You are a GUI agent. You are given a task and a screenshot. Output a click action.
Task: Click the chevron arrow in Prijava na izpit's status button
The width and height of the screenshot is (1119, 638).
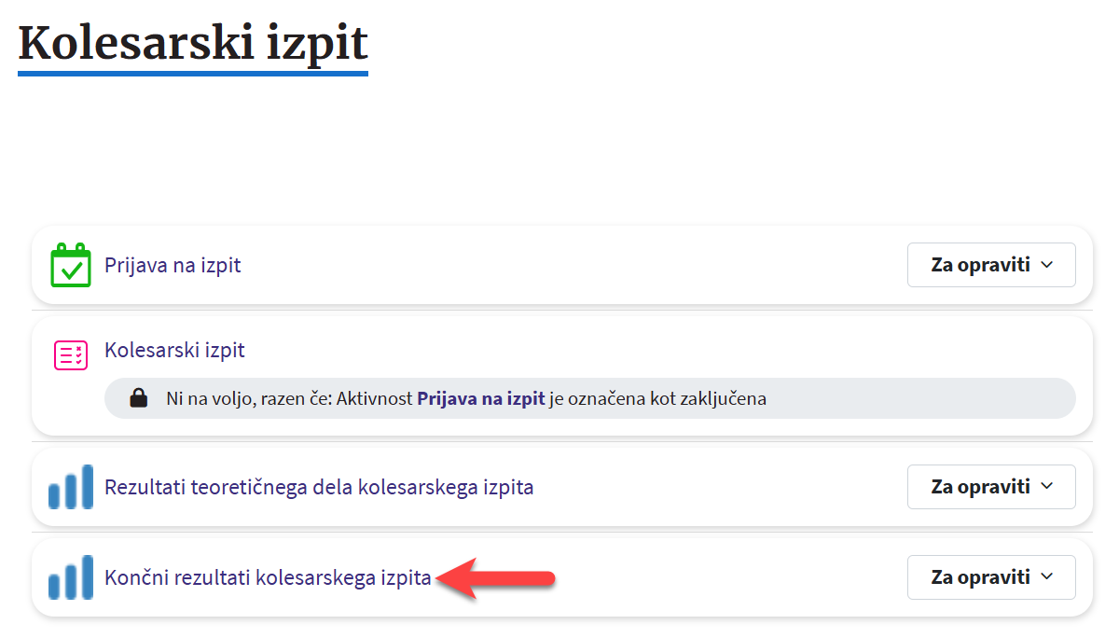pos(1046,265)
